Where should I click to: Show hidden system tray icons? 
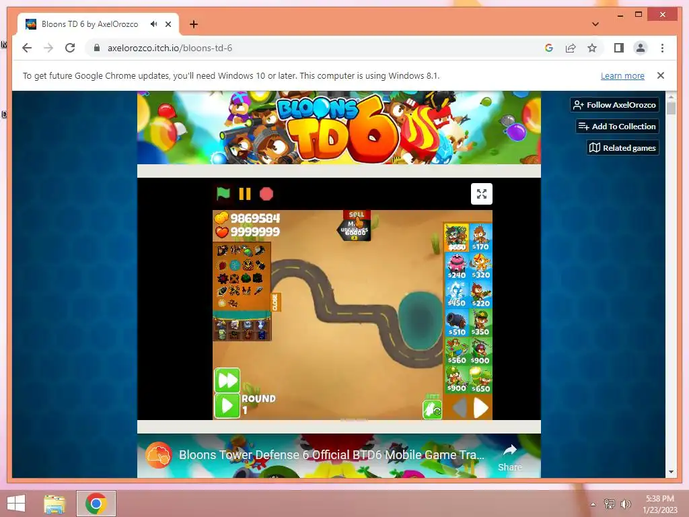pos(593,504)
